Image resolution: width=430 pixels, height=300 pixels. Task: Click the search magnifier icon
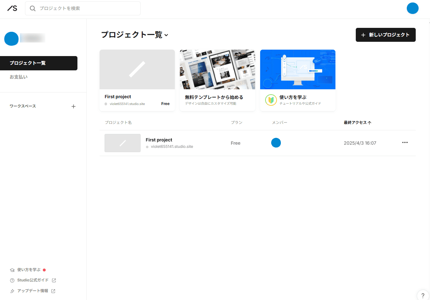(33, 8)
